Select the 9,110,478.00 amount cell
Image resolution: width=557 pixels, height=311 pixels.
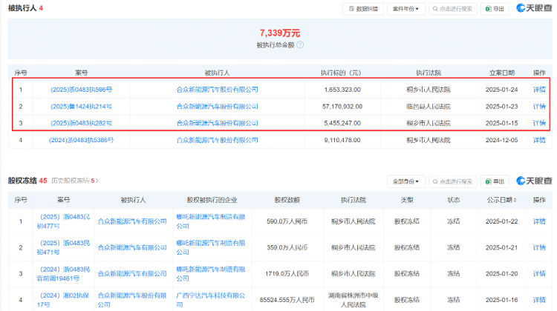click(x=342, y=140)
